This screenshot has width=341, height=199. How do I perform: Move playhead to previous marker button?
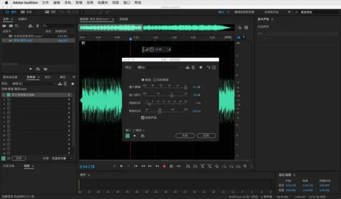136,166
